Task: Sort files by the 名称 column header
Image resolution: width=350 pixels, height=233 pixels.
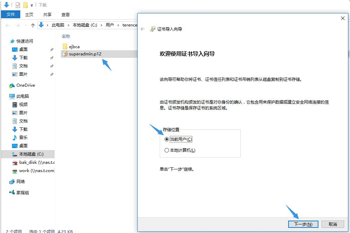Action: [x=66, y=36]
